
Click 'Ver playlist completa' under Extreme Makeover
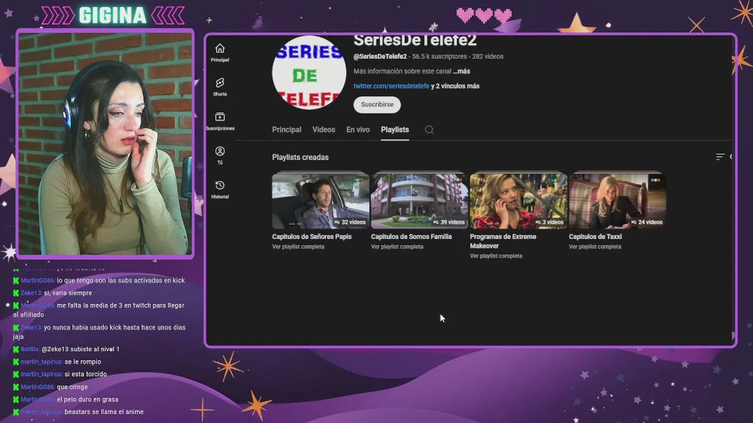pyautogui.click(x=496, y=256)
